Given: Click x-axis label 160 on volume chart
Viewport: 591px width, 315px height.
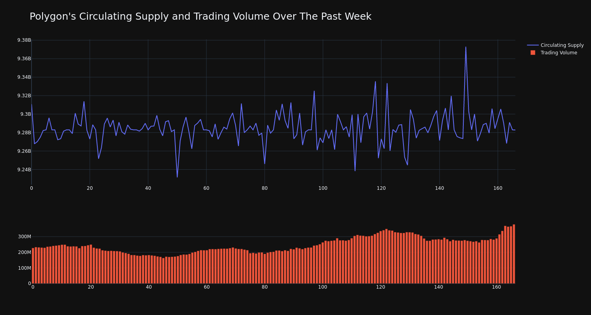Looking at the screenshot, I should point(496,287).
